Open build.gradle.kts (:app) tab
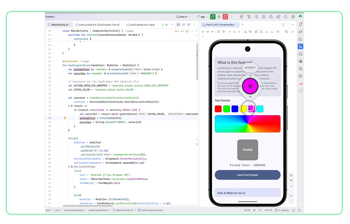Screen dimensions: 350x224 click(x=140, y=25)
